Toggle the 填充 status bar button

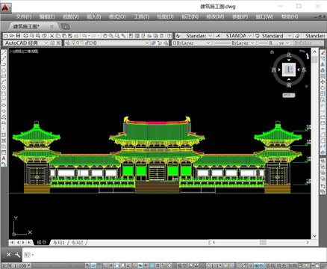(x=281, y=266)
